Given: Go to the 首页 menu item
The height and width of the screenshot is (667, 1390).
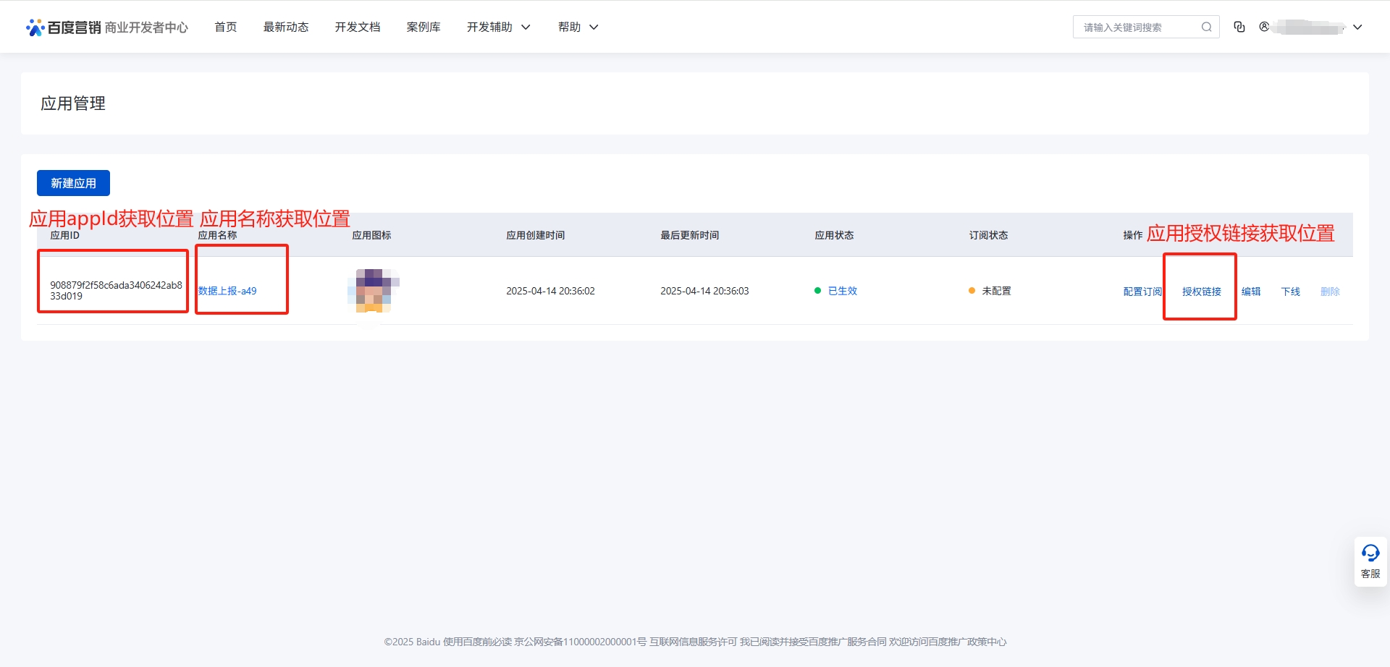Looking at the screenshot, I should coord(226,27).
